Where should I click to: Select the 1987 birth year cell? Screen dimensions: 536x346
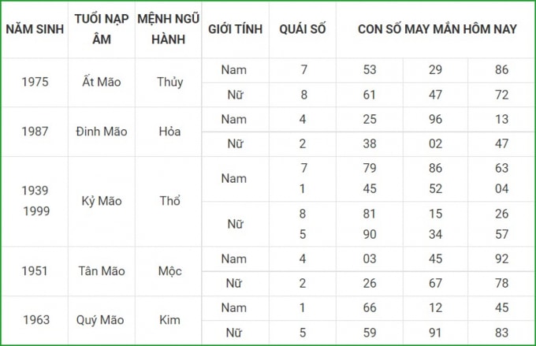35,132
